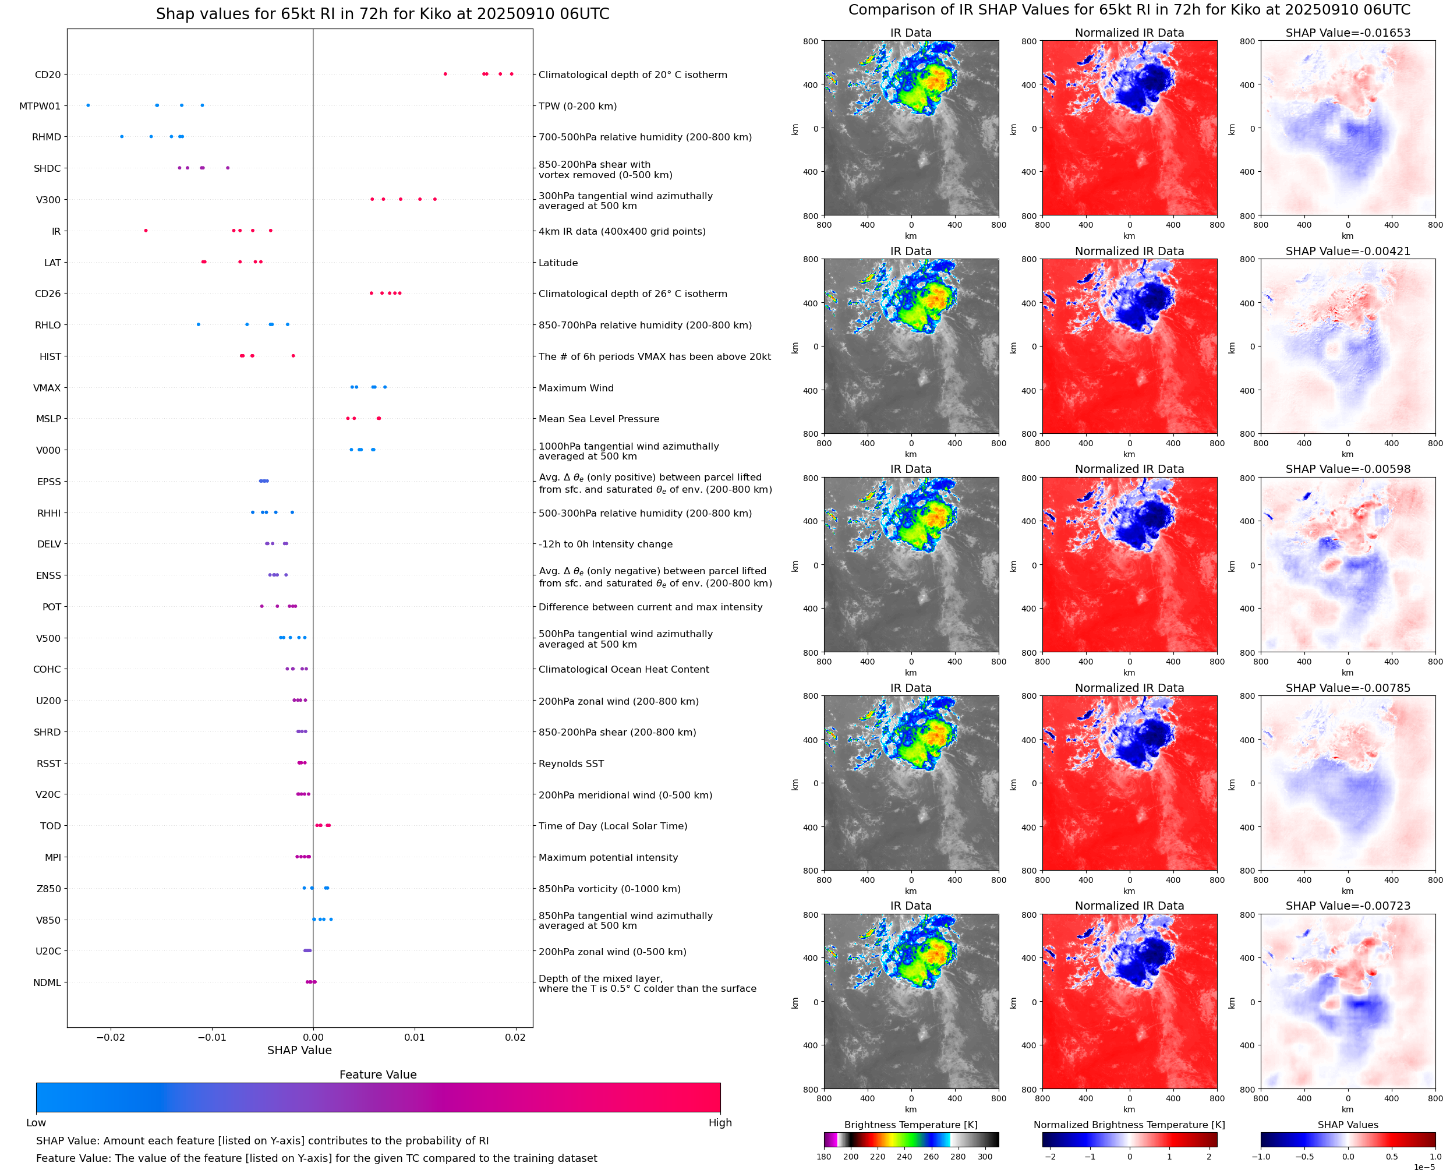Click the SHAP Value=-0.00421 map

[1348, 347]
